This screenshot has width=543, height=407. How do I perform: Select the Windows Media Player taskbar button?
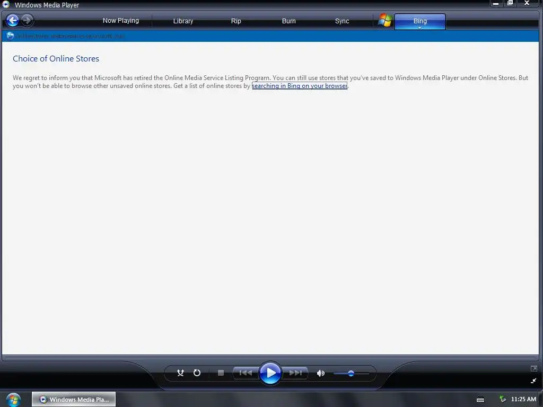click(74, 399)
